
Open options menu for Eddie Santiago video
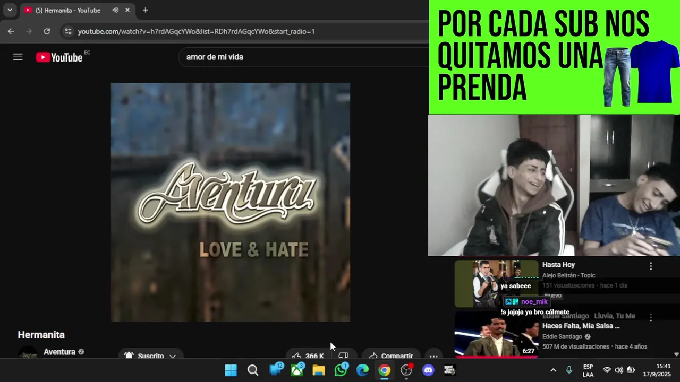click(x=651, y=317)
